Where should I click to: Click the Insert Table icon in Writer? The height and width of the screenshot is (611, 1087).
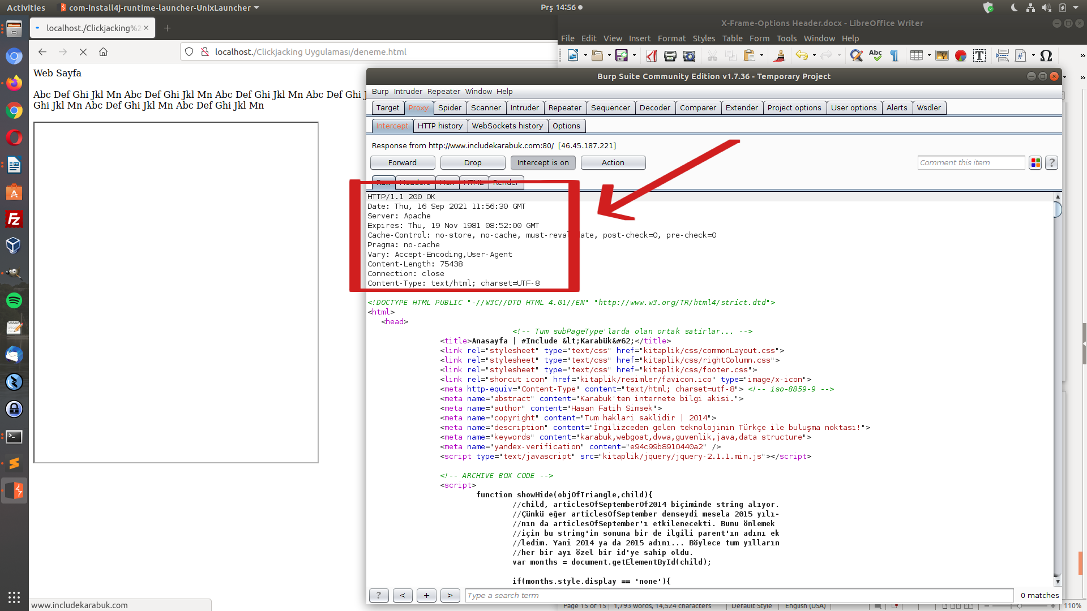916,55
